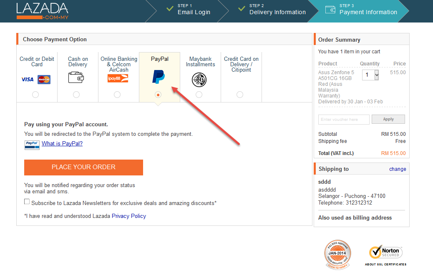433x280 pixels.
Task: Open the What is PayPal? link
Action: coord(62,143)
